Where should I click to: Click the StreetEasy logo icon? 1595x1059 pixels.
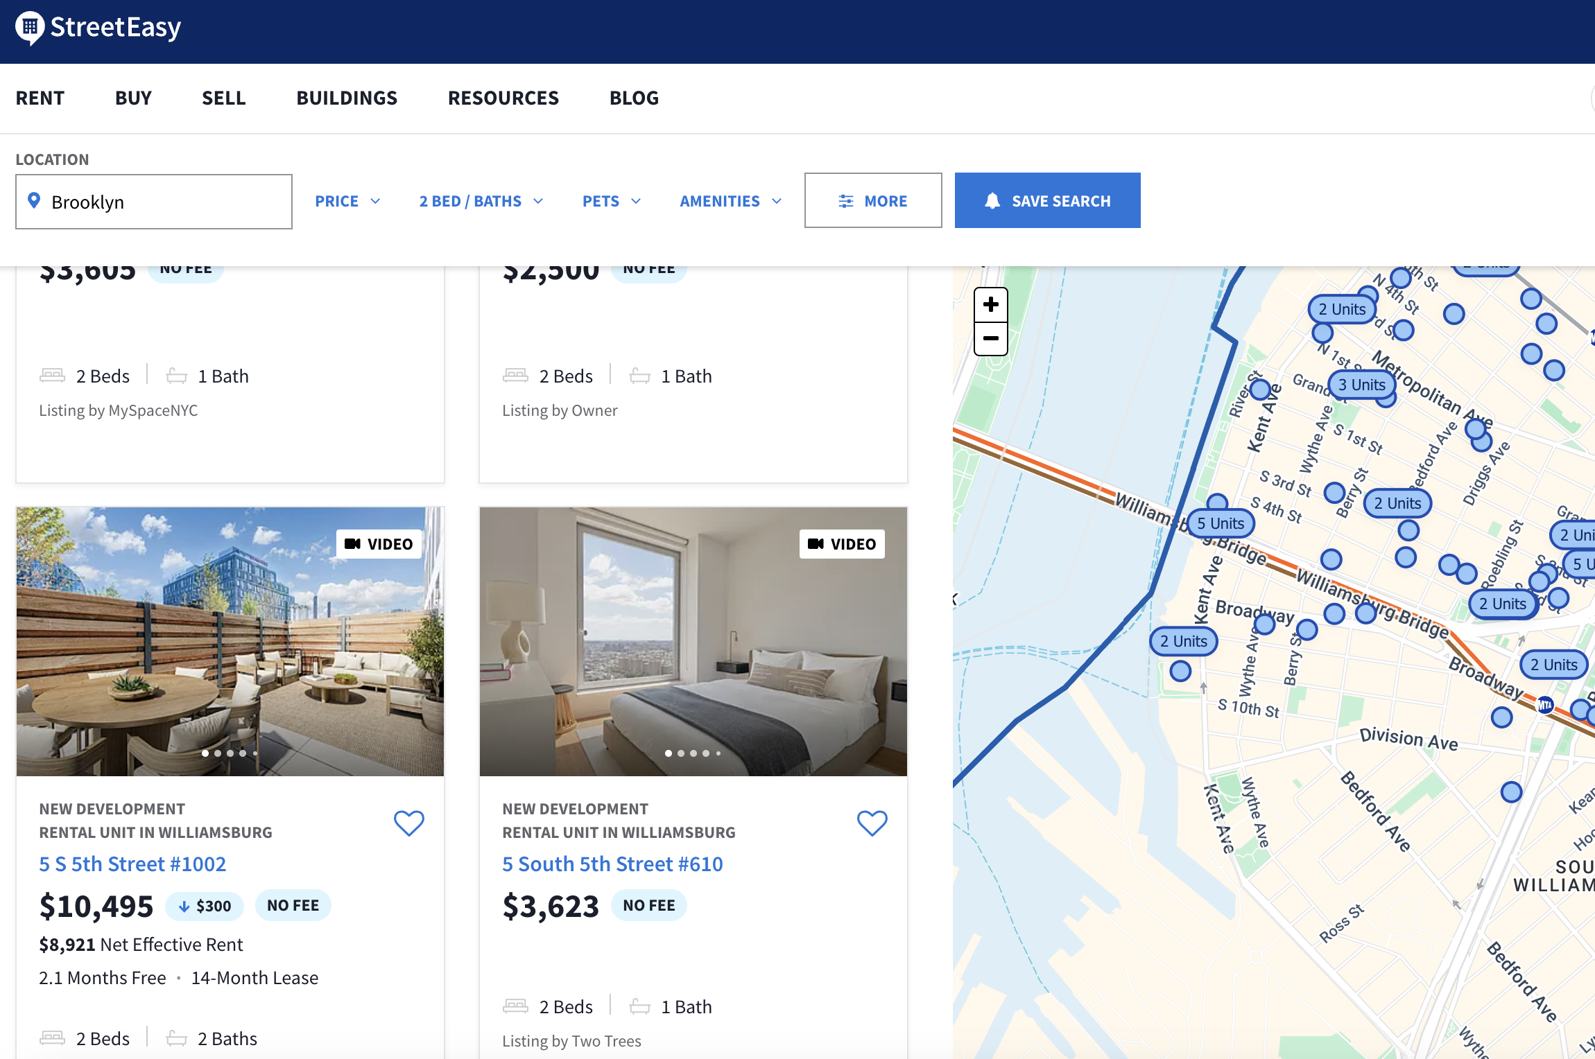30,28
